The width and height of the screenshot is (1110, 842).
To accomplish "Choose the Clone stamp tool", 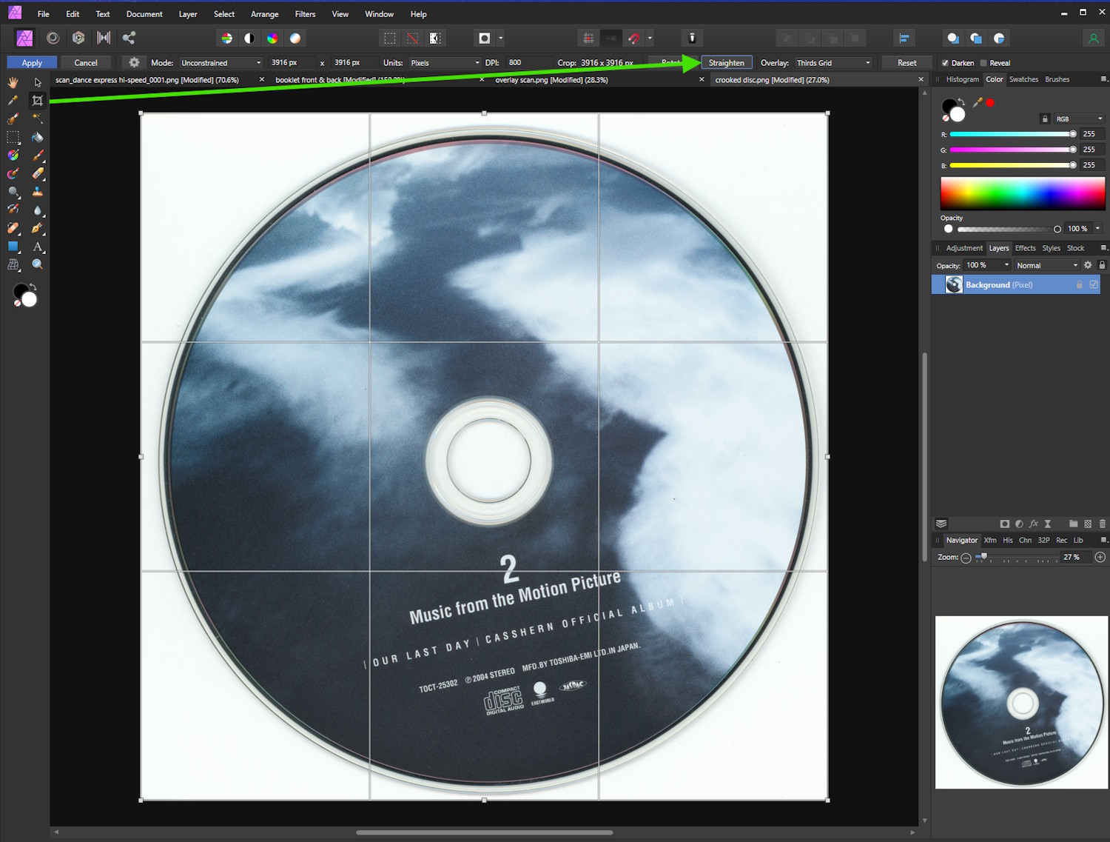I will tap(37, 192).
